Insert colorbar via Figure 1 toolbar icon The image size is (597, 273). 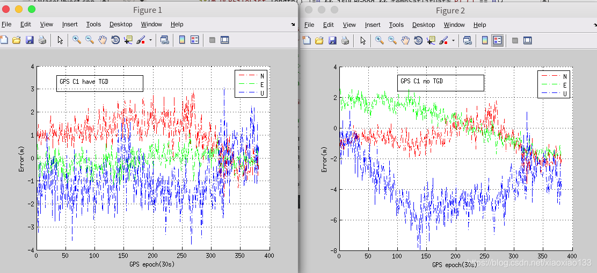[x=182, y=40]
